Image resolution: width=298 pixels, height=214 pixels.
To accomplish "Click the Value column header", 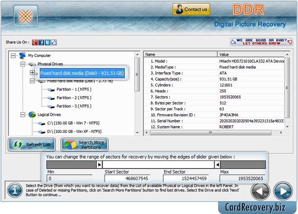I will tap(251, 54).
